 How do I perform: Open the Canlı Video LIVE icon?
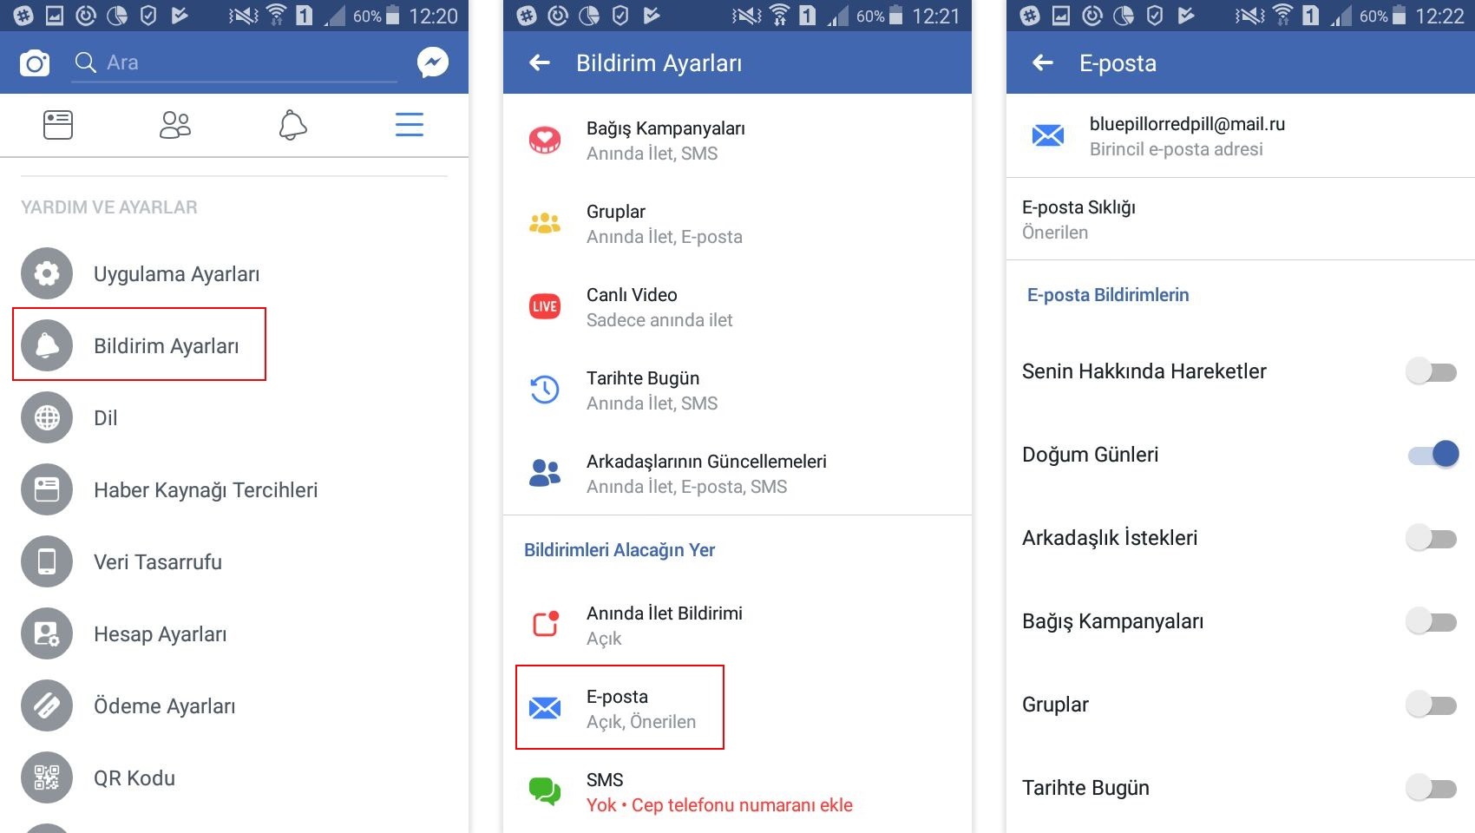pos(545,306)
